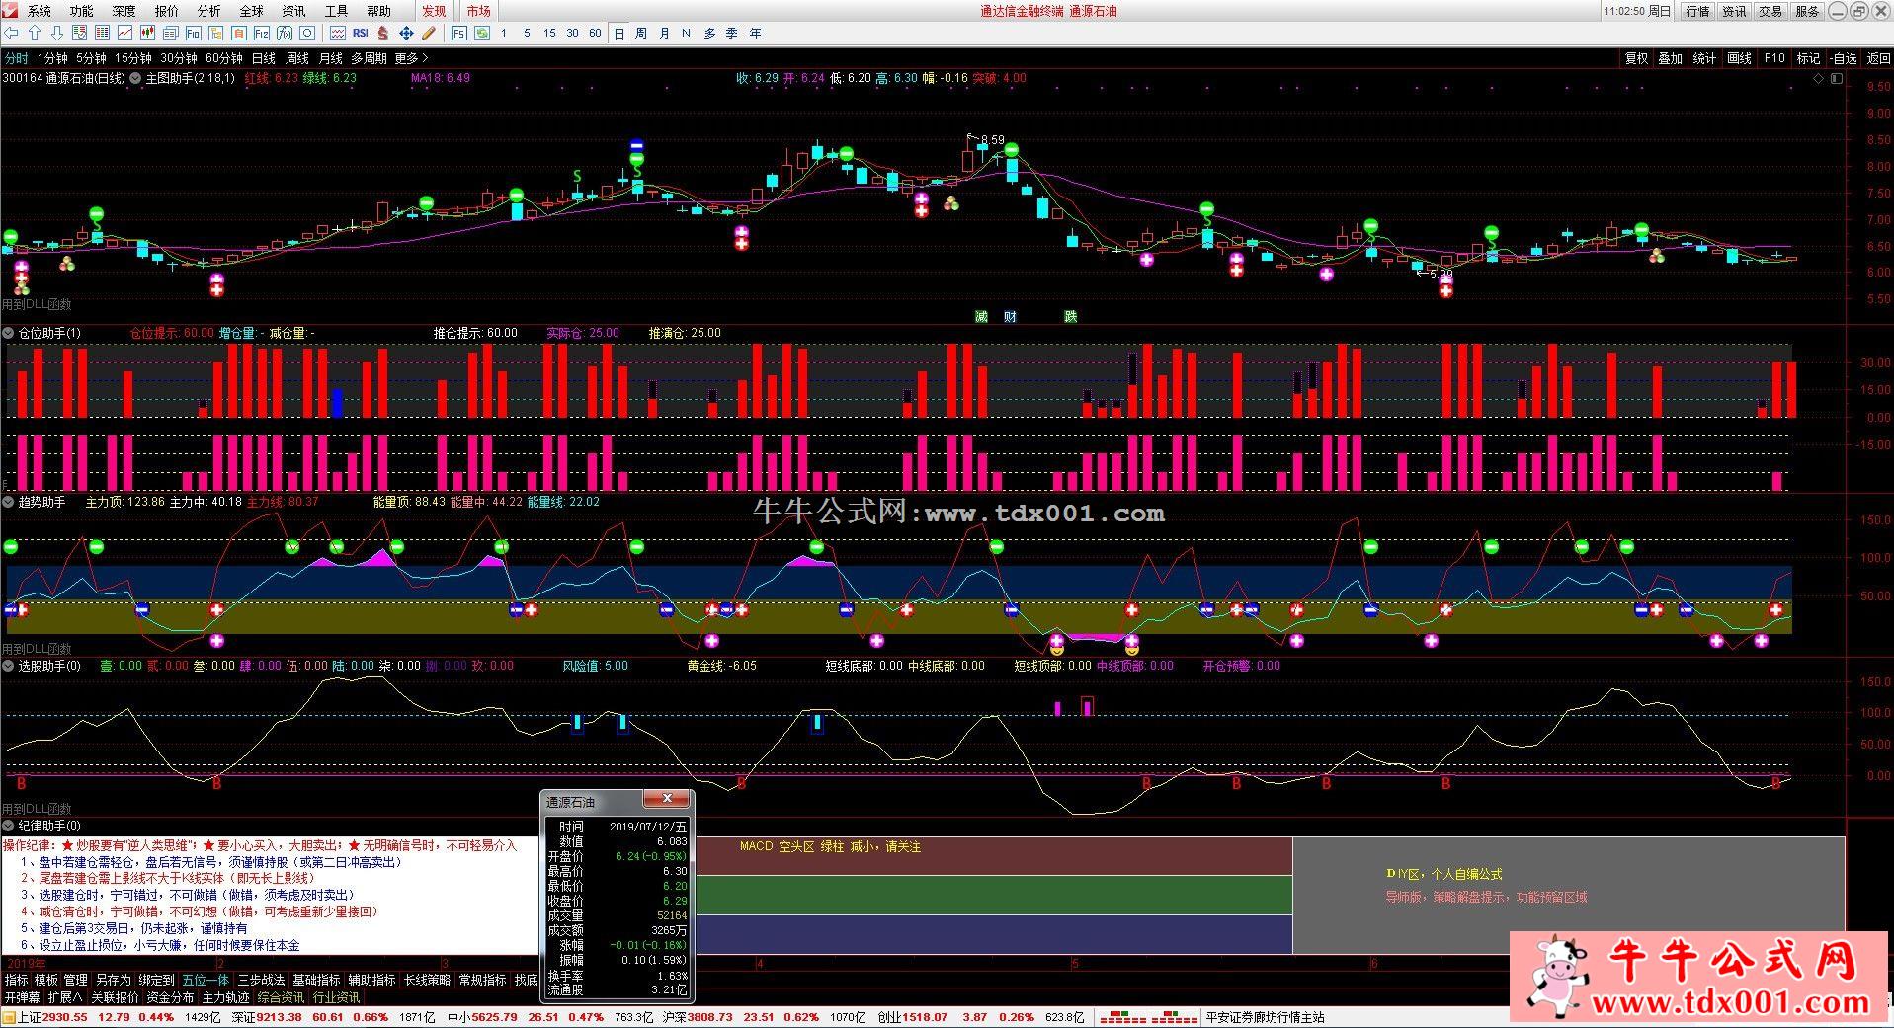Click the ranking checklist toolbar icon
The width and height of the screenshot is (1894, 1028).
(x=79, y=33)
